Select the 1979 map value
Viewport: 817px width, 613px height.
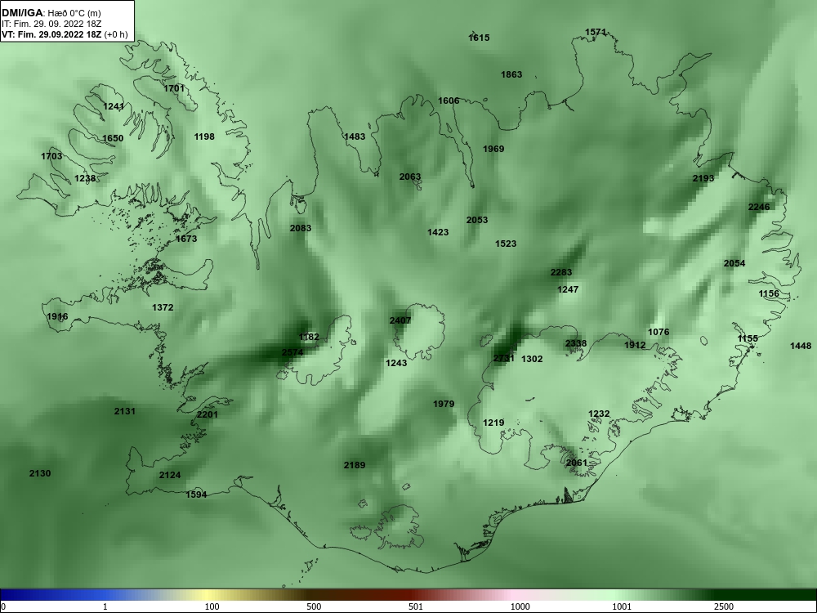[x=444, y=404]
